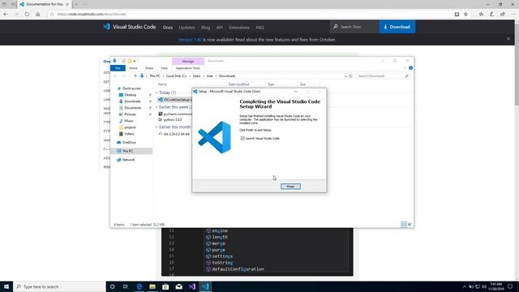Click Users in the File Explorer breadcrumb
Screen dimensions: 519x292
[x=196, y=75]
